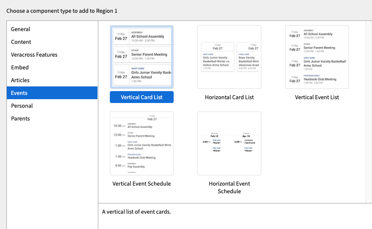
Task: Select the Vertical Event Schedule thumbnail
Action: 142,143
